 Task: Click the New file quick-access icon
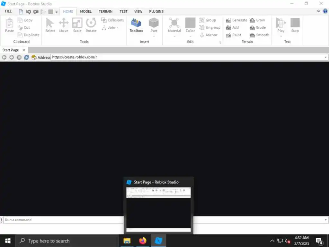21,12
